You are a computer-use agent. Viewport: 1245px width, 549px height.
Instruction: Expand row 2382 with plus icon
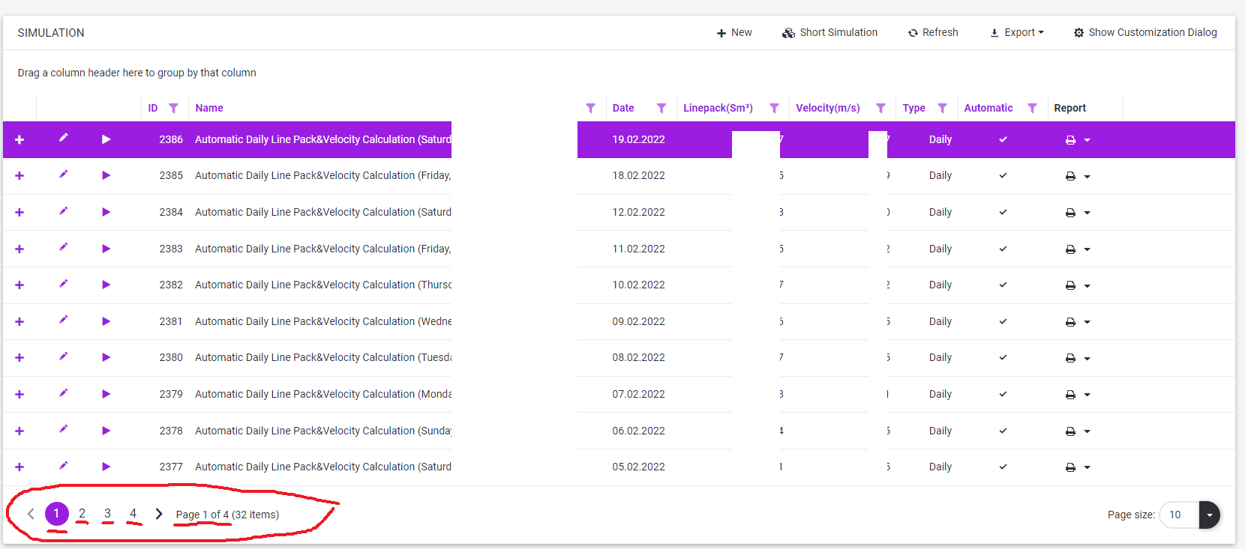pos(19,285)
